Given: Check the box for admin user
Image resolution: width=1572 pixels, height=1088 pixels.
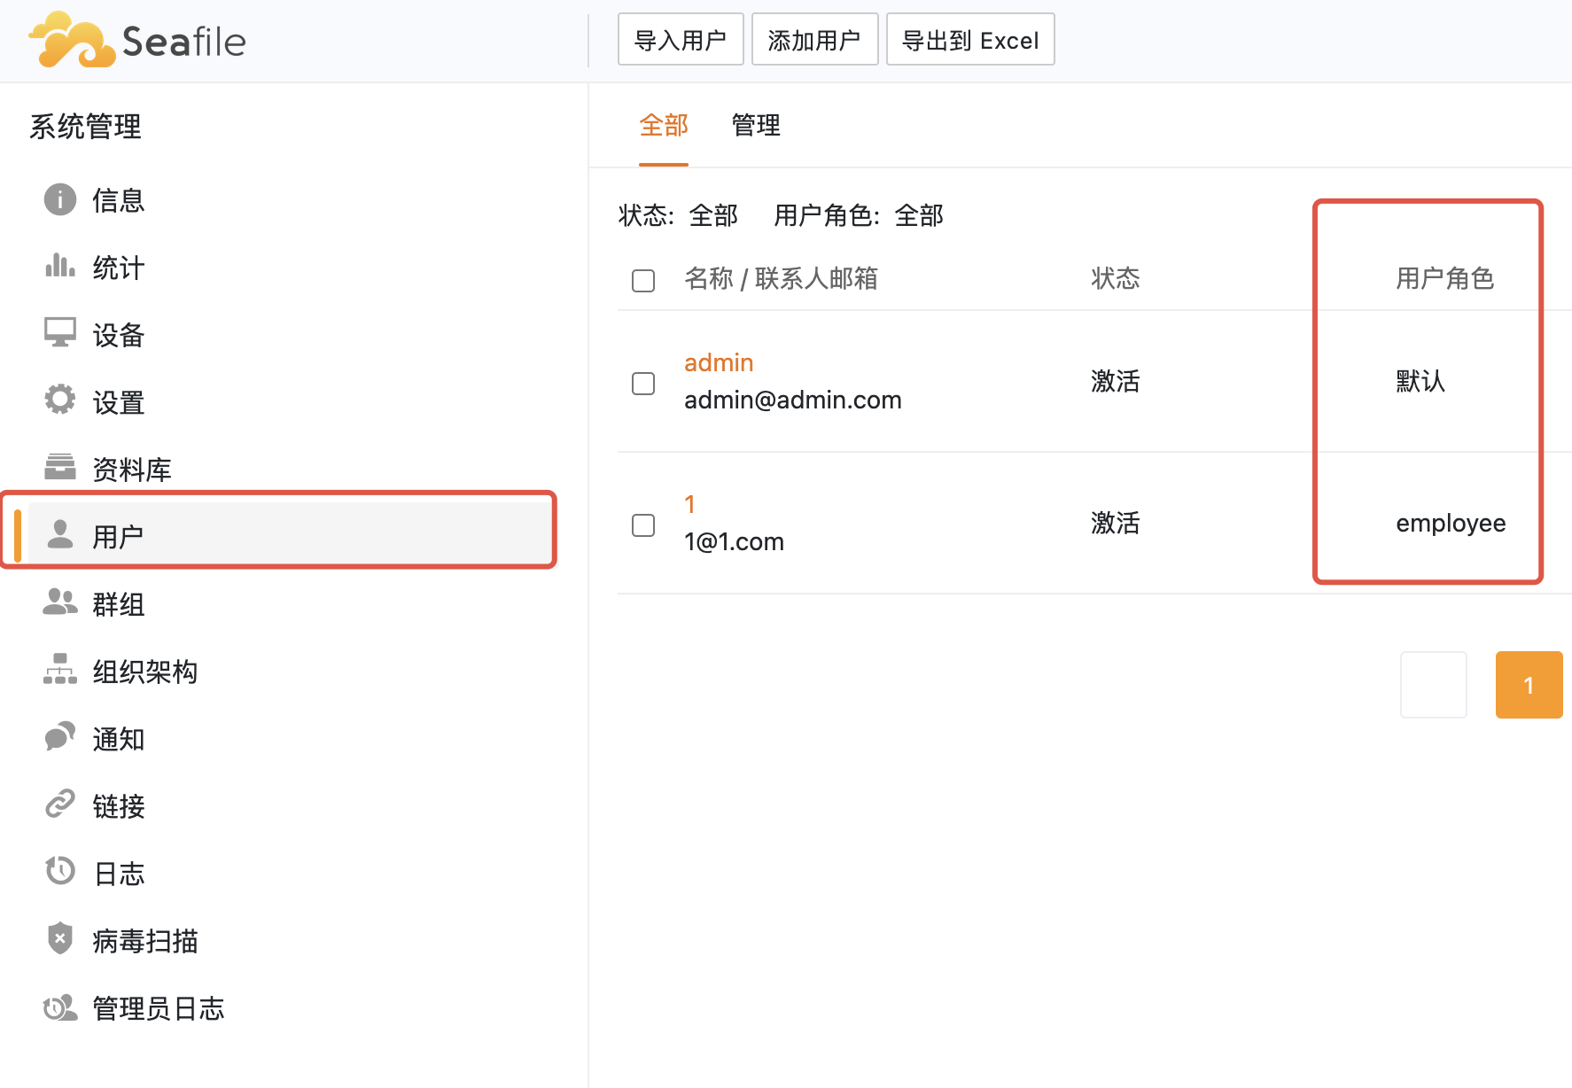Looking at the screenshot, I should pyautogui.click(x=643, y=384).
